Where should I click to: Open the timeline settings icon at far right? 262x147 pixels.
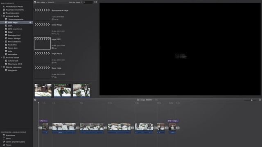[260, 100]
